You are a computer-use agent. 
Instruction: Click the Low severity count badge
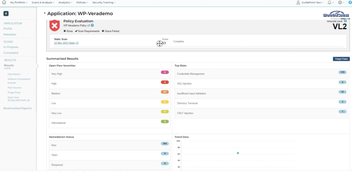(x=165, y=102)
